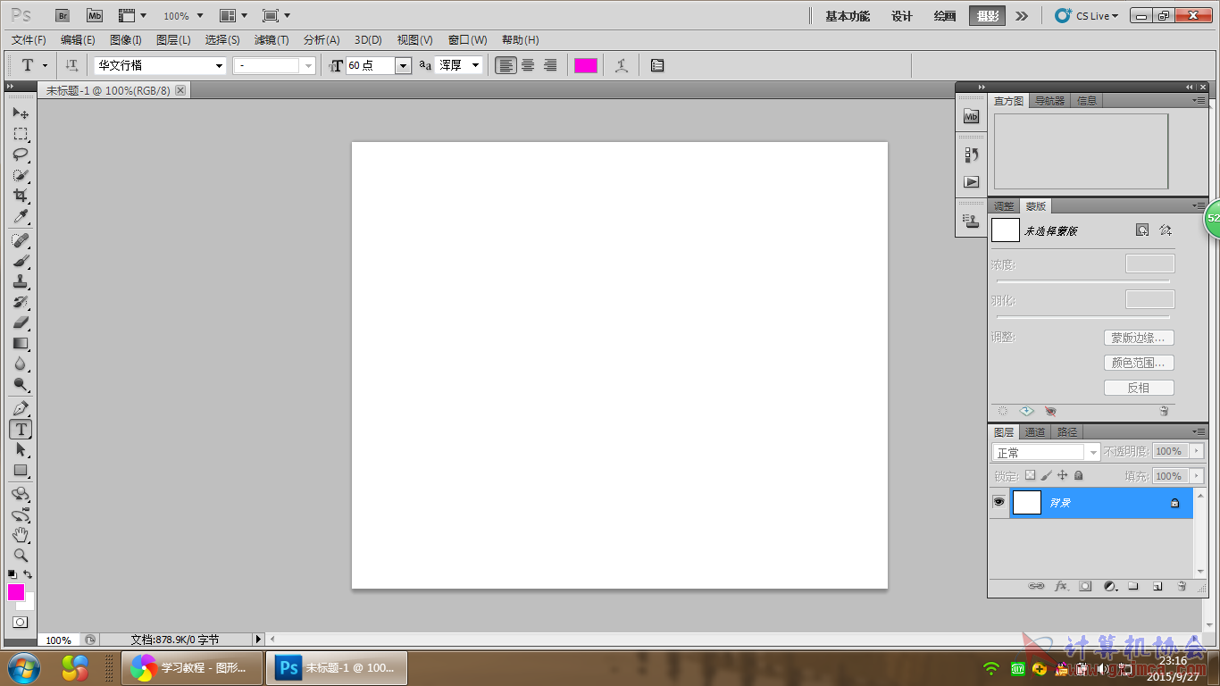Open the Character and Paragraph panel icon
This screenshot has width=1220, height=686.
657,65
